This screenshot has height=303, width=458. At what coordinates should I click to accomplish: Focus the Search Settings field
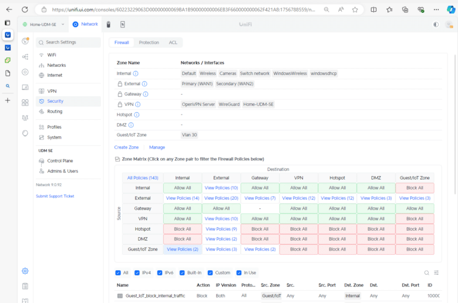click(x=68, y=42)
